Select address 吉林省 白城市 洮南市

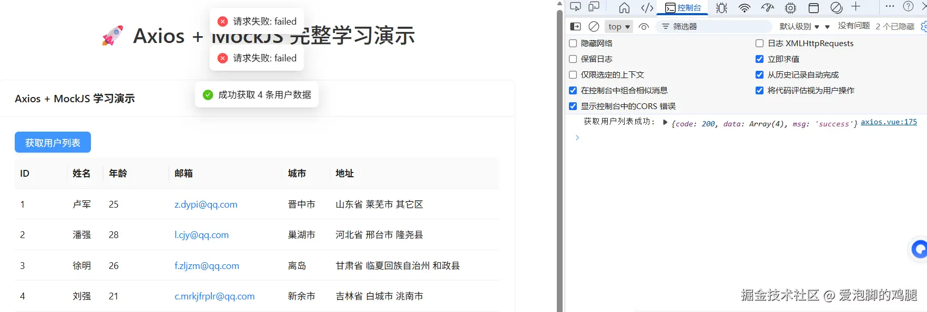pyautogui.click(x=380, y=296)
